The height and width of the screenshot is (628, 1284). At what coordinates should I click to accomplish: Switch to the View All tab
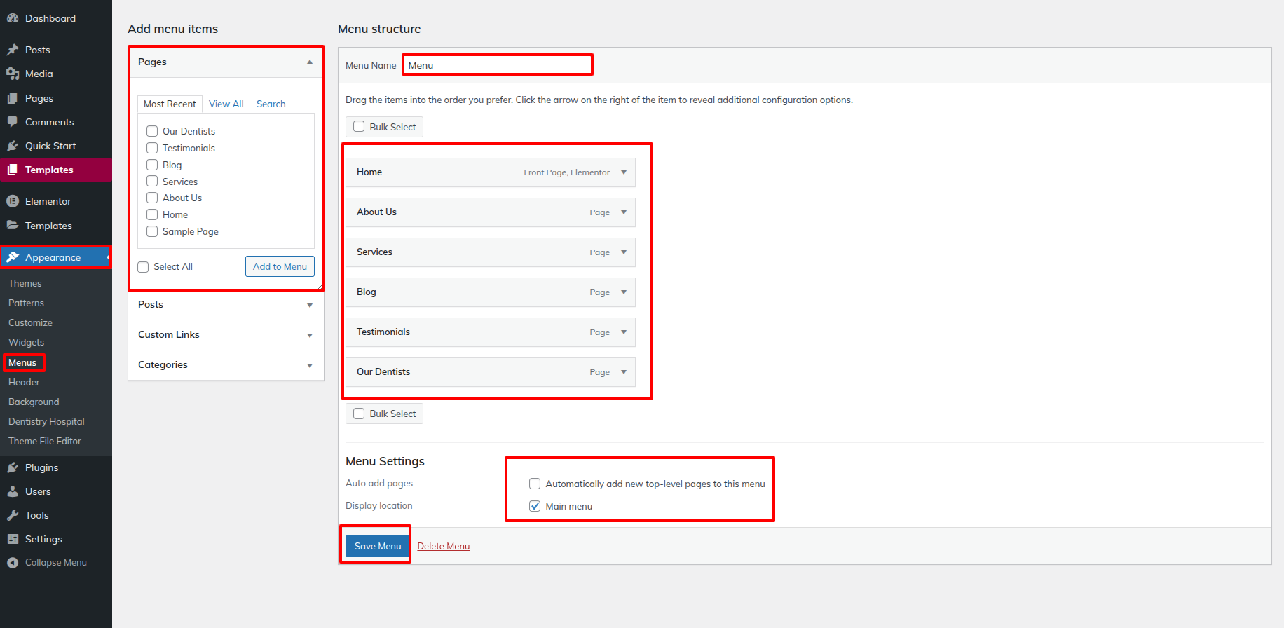pyautogui.click(x=226, y=104)
